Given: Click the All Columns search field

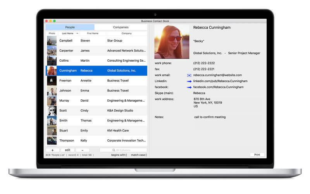Looking at the screenshot, I should (x=123, y=150).
